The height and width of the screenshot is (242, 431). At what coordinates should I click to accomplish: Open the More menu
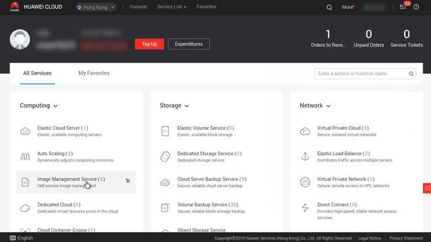(x=348, y=7)
